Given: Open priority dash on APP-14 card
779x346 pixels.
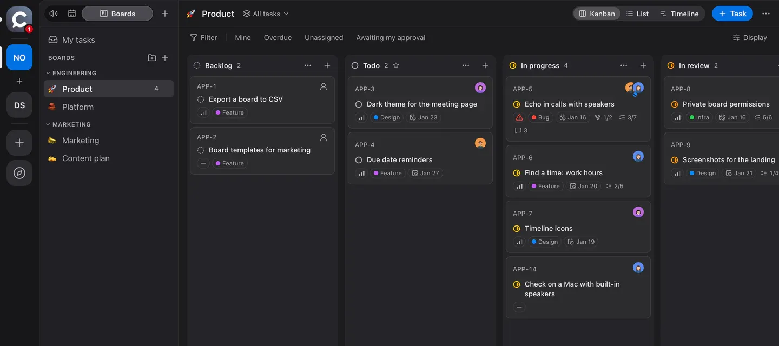Looking at the screenshot, I should click(519, 307).
